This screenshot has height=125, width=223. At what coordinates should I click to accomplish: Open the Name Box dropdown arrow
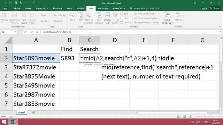16,32
